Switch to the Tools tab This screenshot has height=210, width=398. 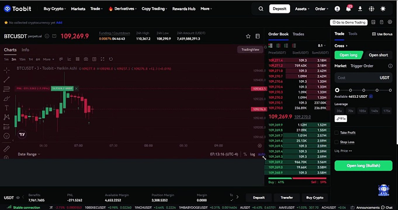(x=353, y=34)
